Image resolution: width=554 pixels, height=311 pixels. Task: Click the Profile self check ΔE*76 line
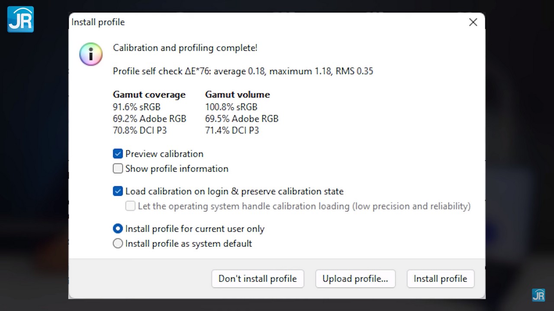coord(243,71)
